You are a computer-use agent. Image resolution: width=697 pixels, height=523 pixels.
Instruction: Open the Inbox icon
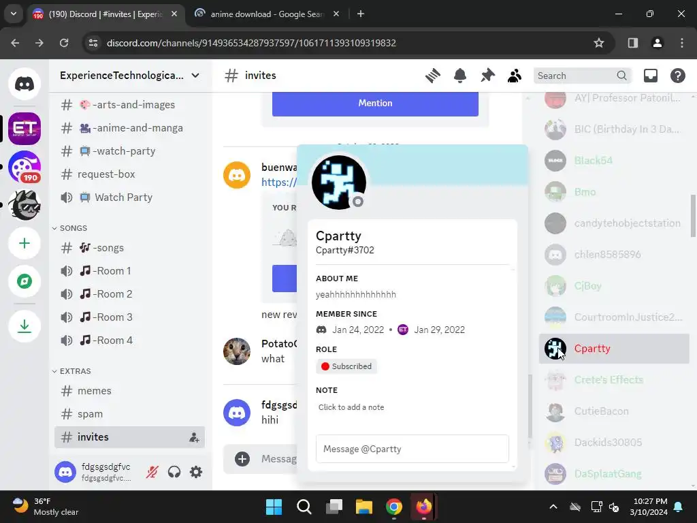(x=650, y=76)
